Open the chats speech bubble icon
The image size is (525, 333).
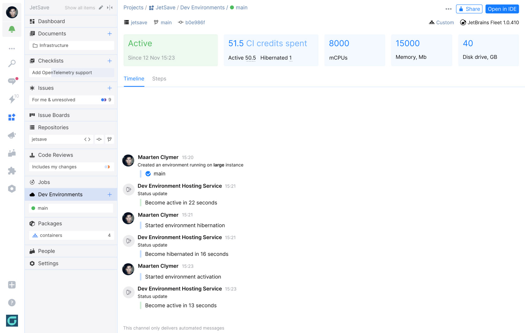coord(12,81)
